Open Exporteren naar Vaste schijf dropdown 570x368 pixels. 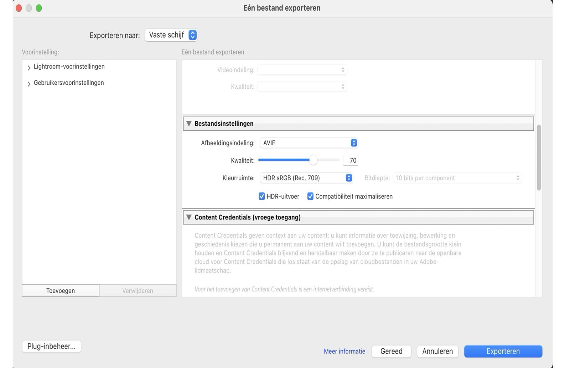[x=171, y=35]
